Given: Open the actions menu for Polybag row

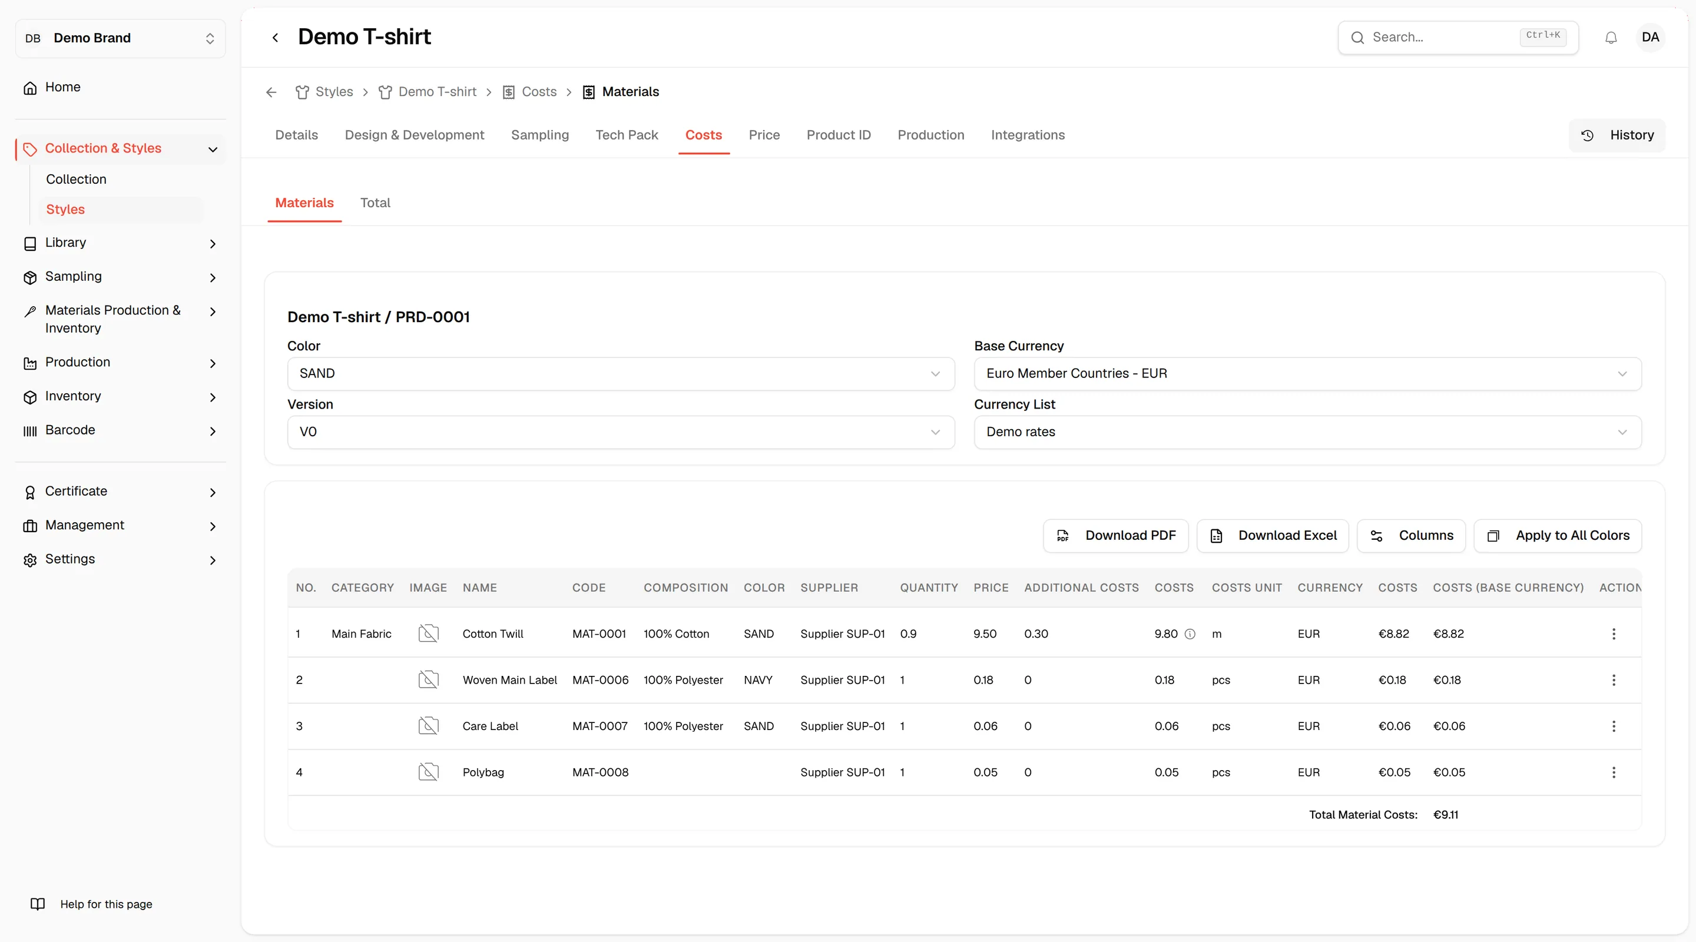Looking at the screenshot, I should coord(1613,771).
